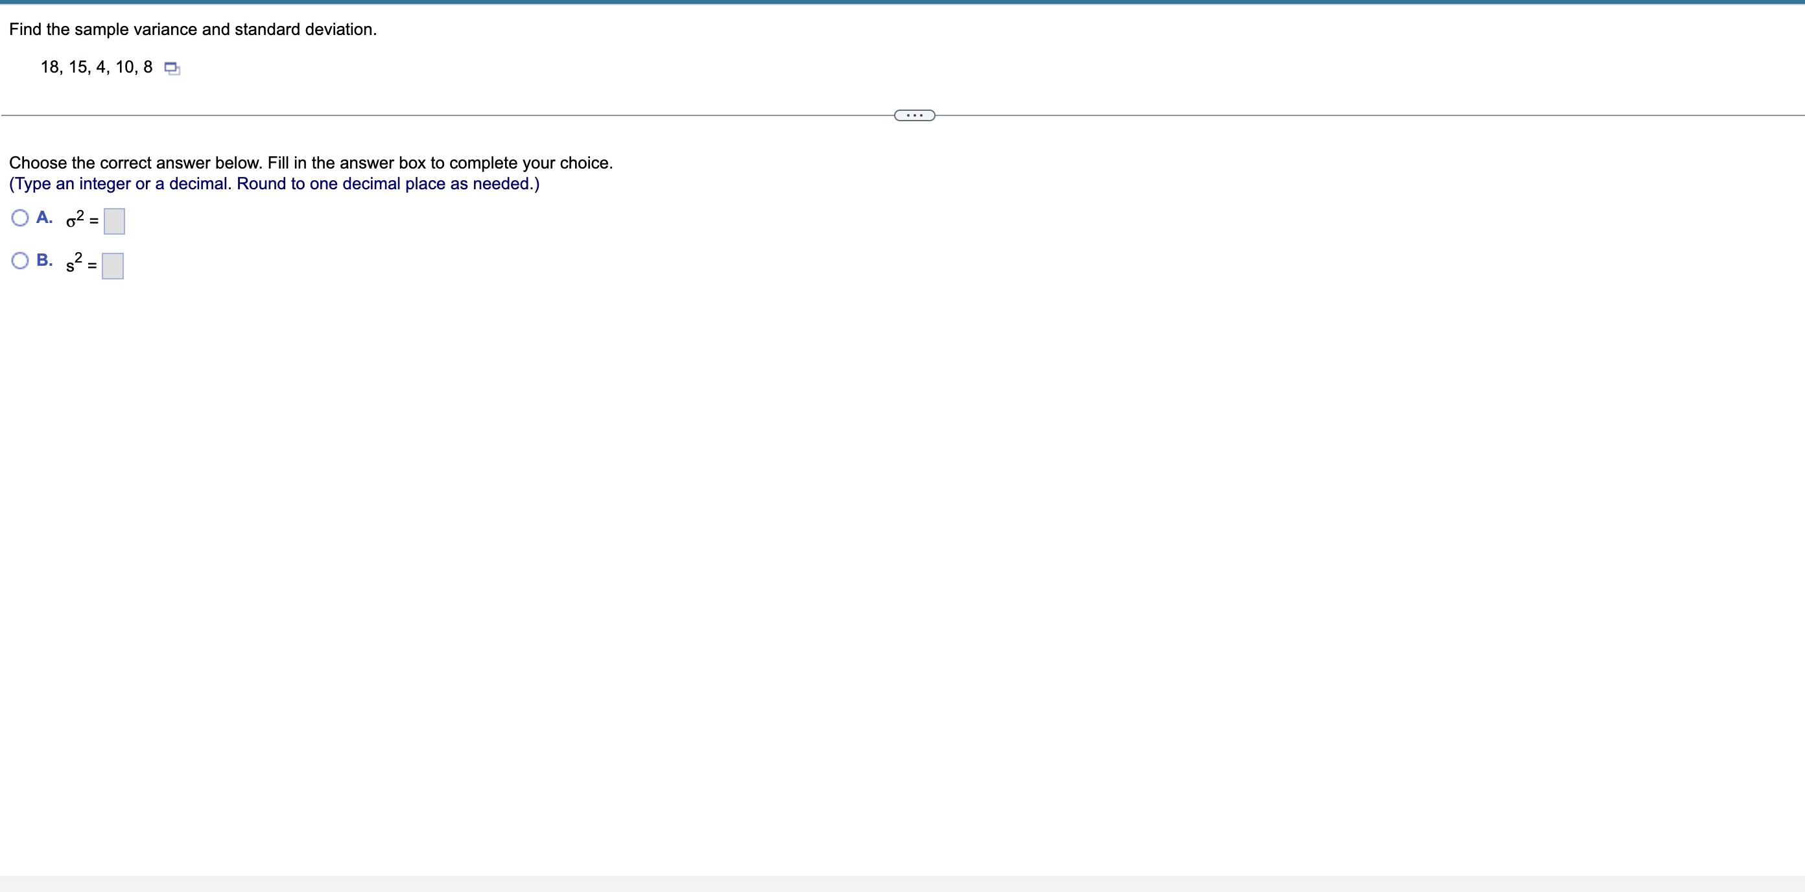
Task: Click the equals sign in choice B
Action: click(92, 266)
